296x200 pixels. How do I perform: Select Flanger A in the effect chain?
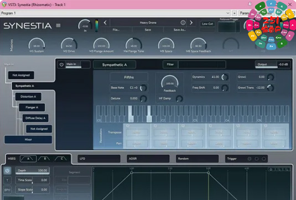coord(32,107)
